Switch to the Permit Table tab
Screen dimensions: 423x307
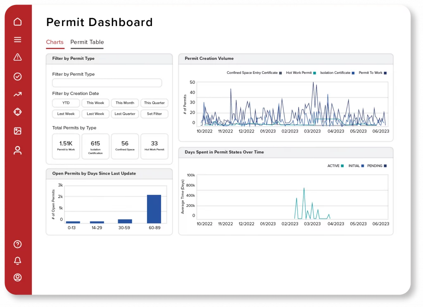pyautogui.click(x=87, y=42)
